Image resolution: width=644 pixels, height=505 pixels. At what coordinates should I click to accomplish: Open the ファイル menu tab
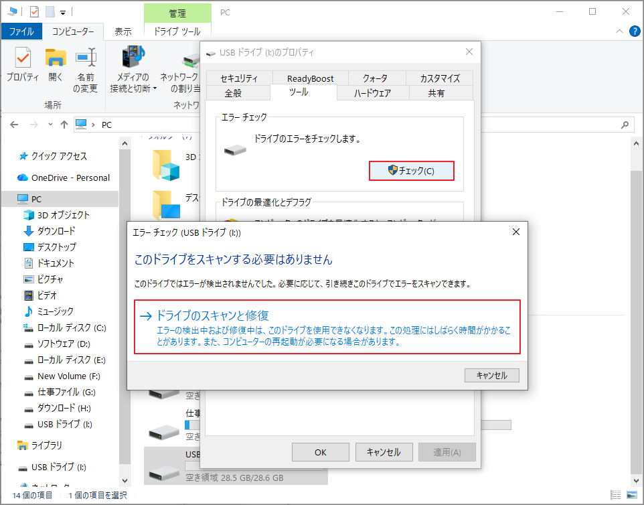click(x=21, y=31)
